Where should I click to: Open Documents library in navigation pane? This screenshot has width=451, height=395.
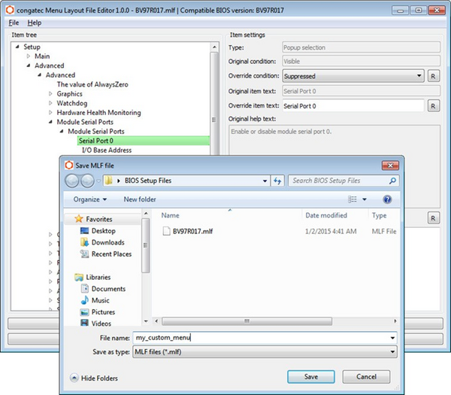pyautogui.click(x=108, y=289)
